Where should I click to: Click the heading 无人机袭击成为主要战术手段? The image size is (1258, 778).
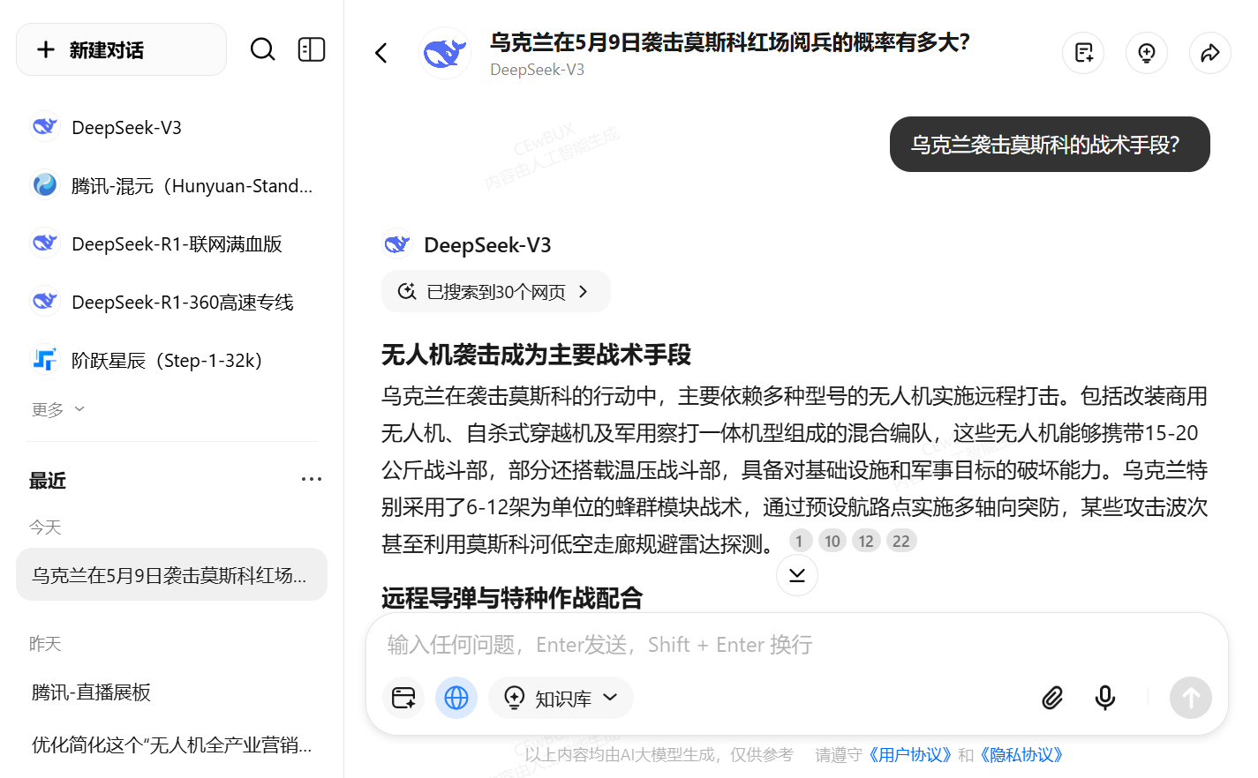(x=536, y=355)
